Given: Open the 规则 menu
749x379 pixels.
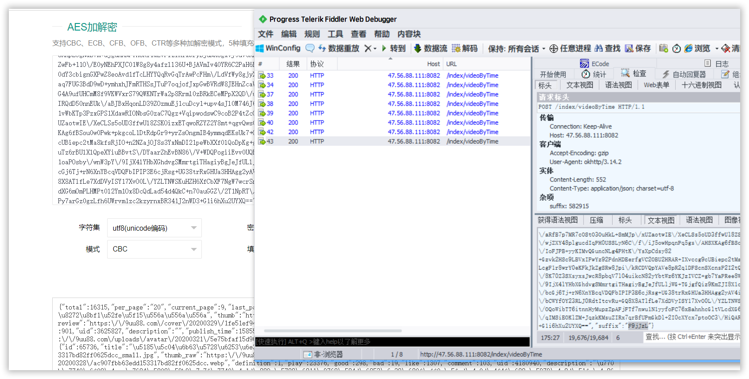Looking at the screenshot, I should tap(312, 34).
